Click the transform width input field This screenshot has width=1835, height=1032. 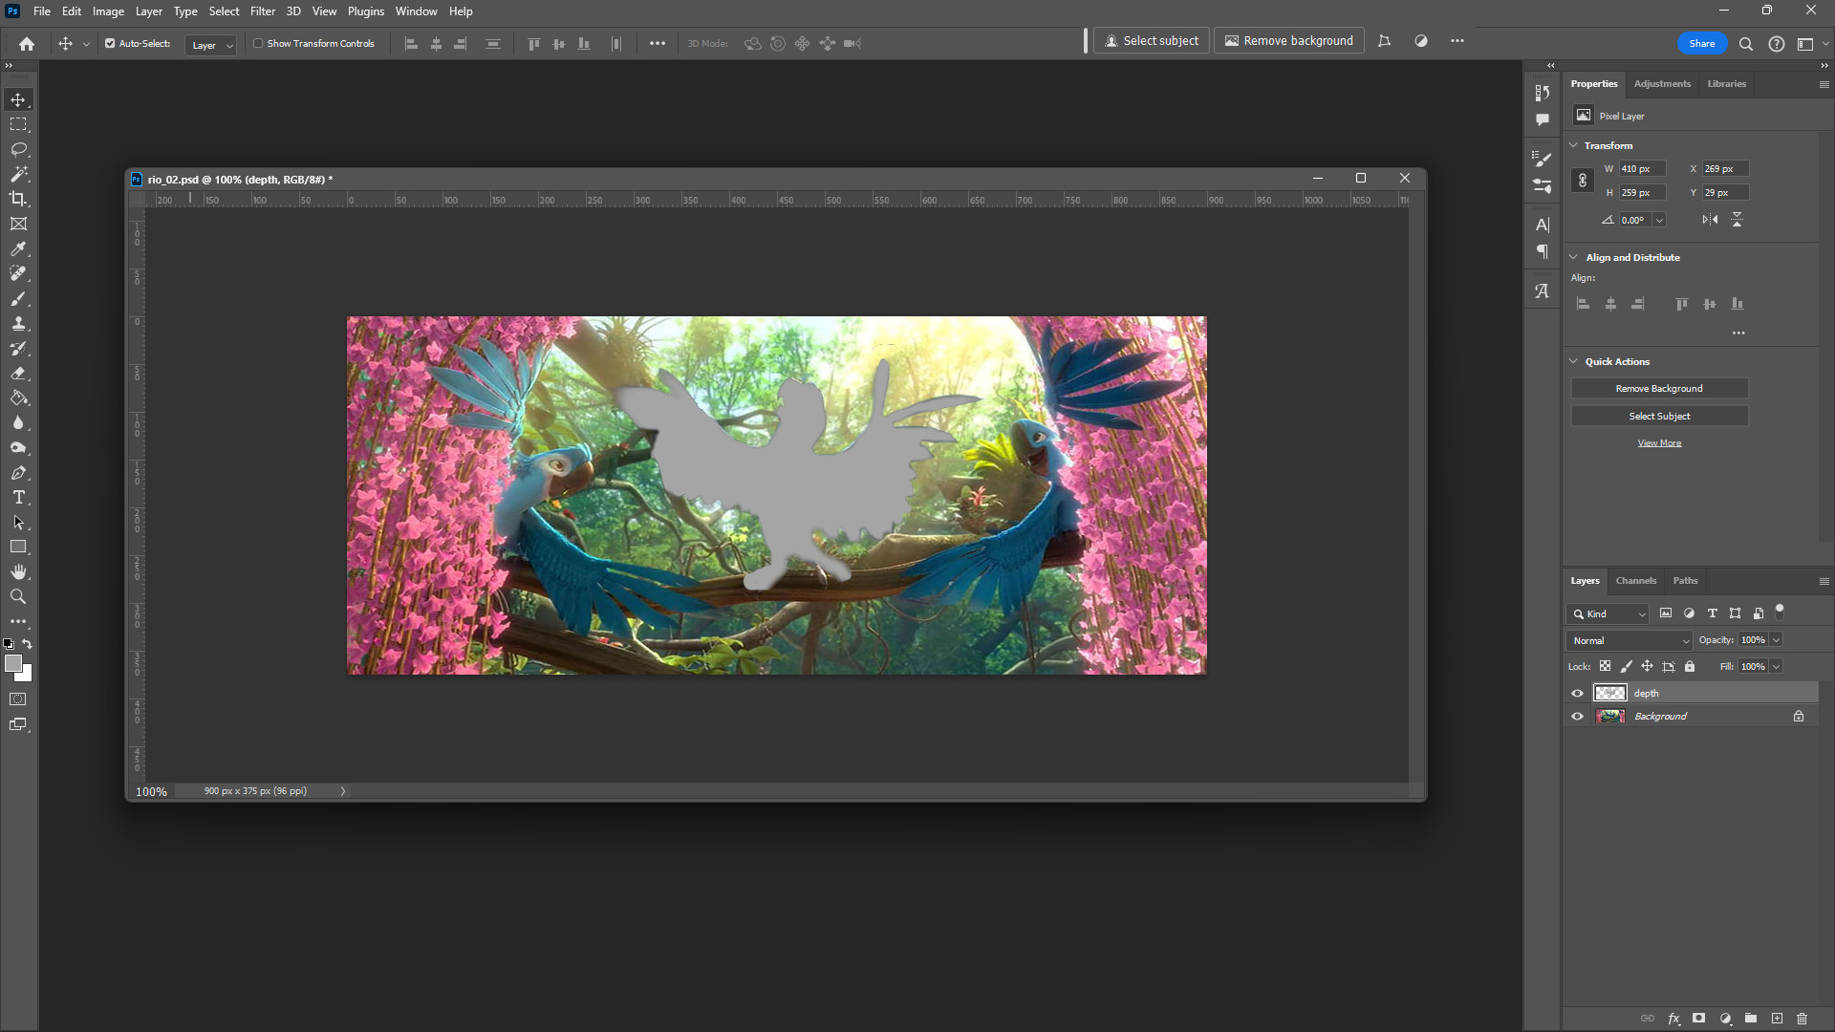pos(1641,169)
